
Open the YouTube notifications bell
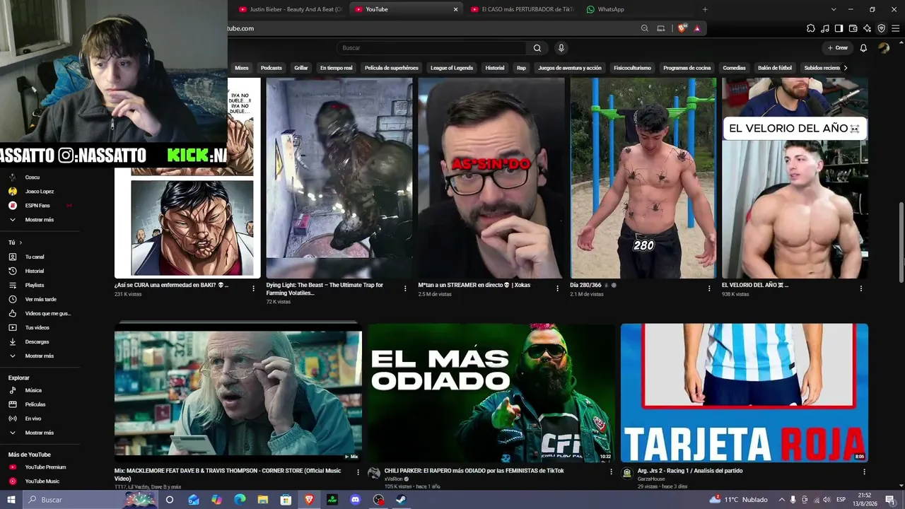[x=863, y=48]
